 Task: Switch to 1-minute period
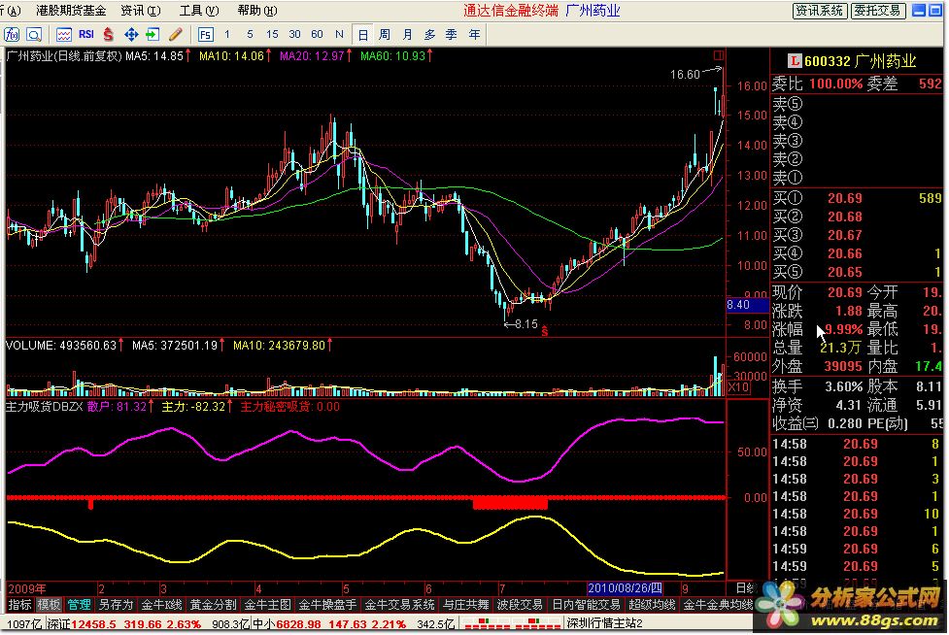227,35
